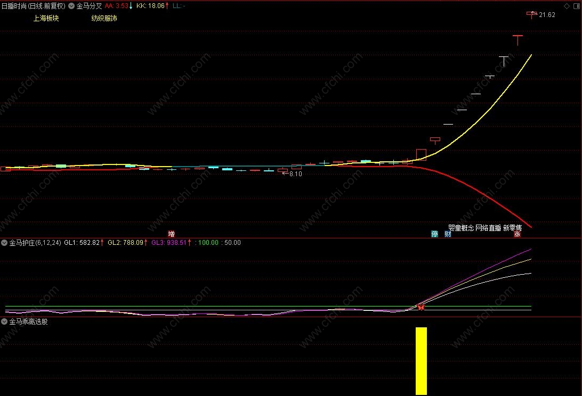
Task: Click the hand pointer icon near 21.62
Action: pyautogui.click(x=533, y=13)
